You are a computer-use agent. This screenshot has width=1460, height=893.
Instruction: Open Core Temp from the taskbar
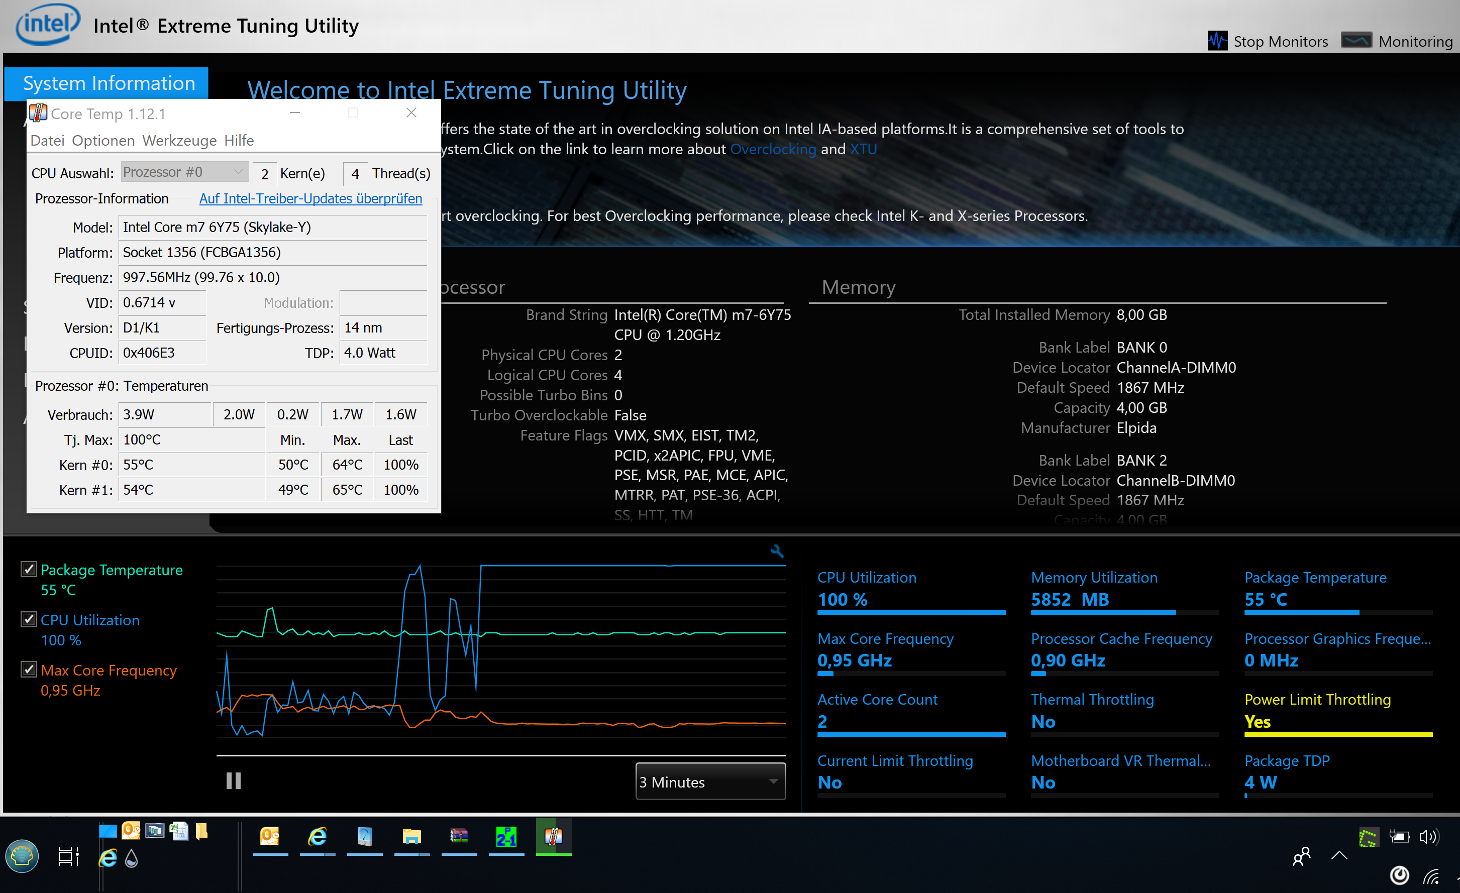point(554,837)
